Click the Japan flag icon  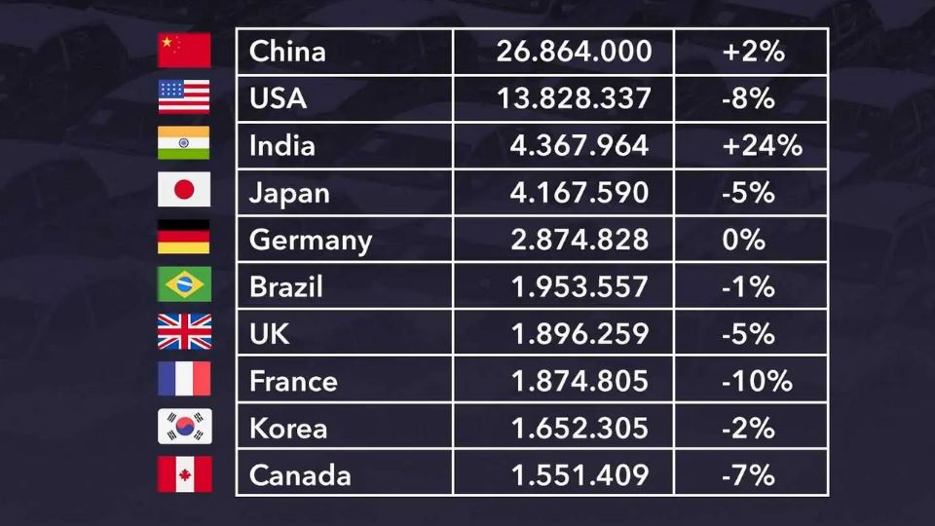(184, 190)
